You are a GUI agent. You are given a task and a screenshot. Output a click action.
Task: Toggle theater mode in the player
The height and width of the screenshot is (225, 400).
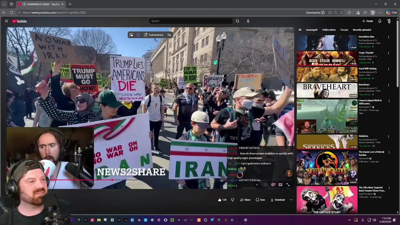click(x=280, y=185)
